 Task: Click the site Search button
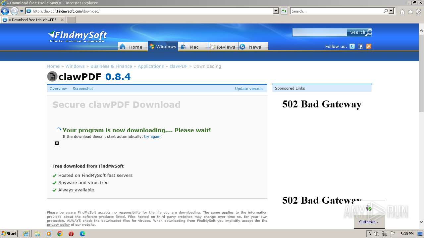coord(359,32)
